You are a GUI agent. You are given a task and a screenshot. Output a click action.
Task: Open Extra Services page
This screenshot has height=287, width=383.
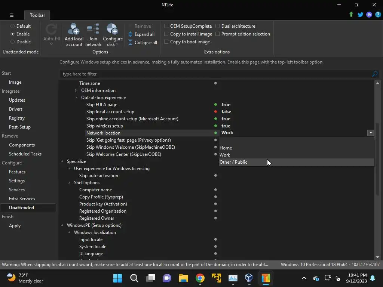(22, 199)
